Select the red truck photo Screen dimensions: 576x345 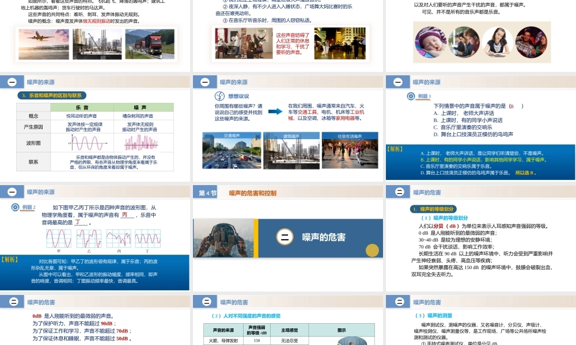[150, 44]
